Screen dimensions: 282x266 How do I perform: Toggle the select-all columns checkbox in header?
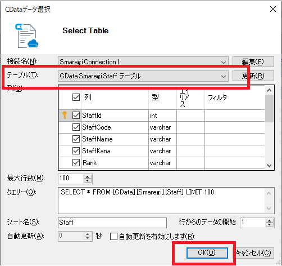76,97
